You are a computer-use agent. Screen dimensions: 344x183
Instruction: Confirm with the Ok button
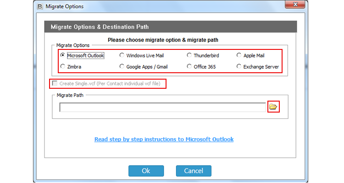146,171
